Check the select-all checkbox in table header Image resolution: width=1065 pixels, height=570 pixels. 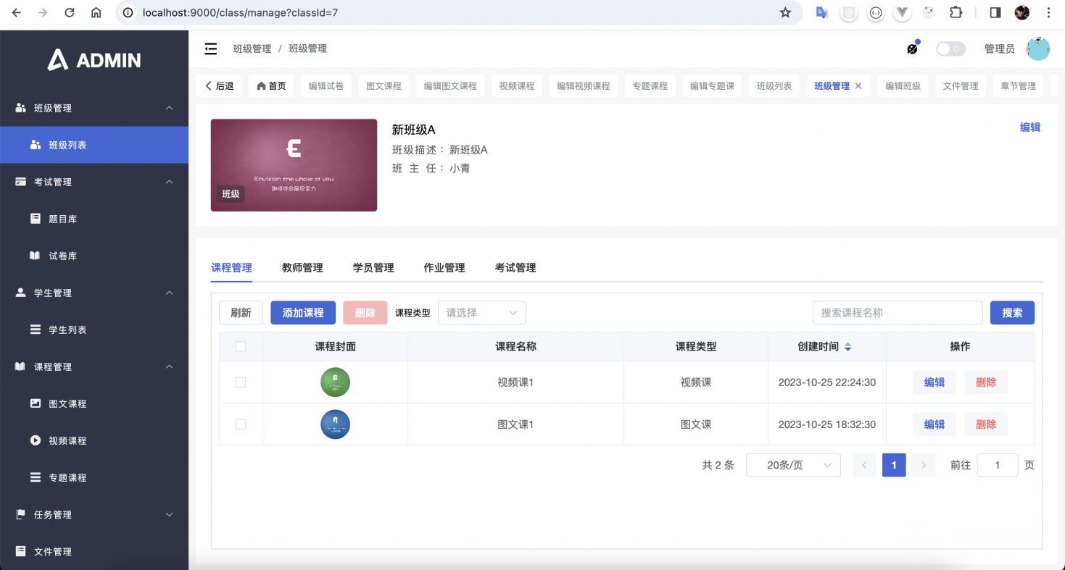coord(241,346)
